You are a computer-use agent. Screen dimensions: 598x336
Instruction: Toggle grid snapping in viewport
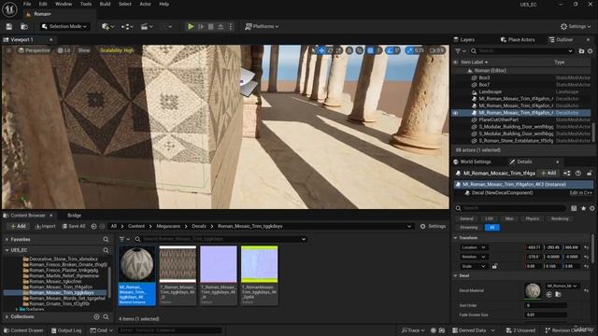coord(370,50)
